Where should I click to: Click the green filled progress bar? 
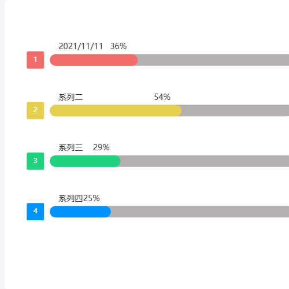85,161
